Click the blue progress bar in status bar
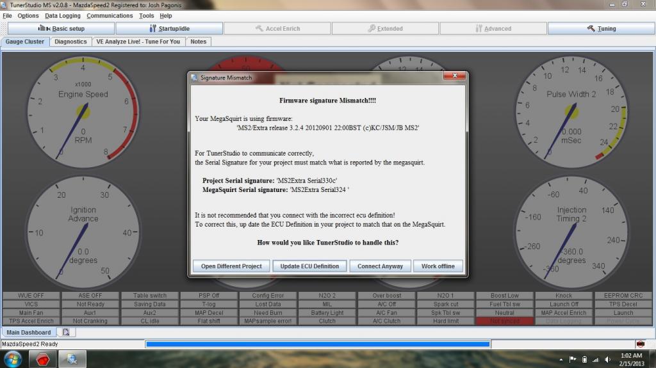 pyautogui.click(x=318, y=344)
